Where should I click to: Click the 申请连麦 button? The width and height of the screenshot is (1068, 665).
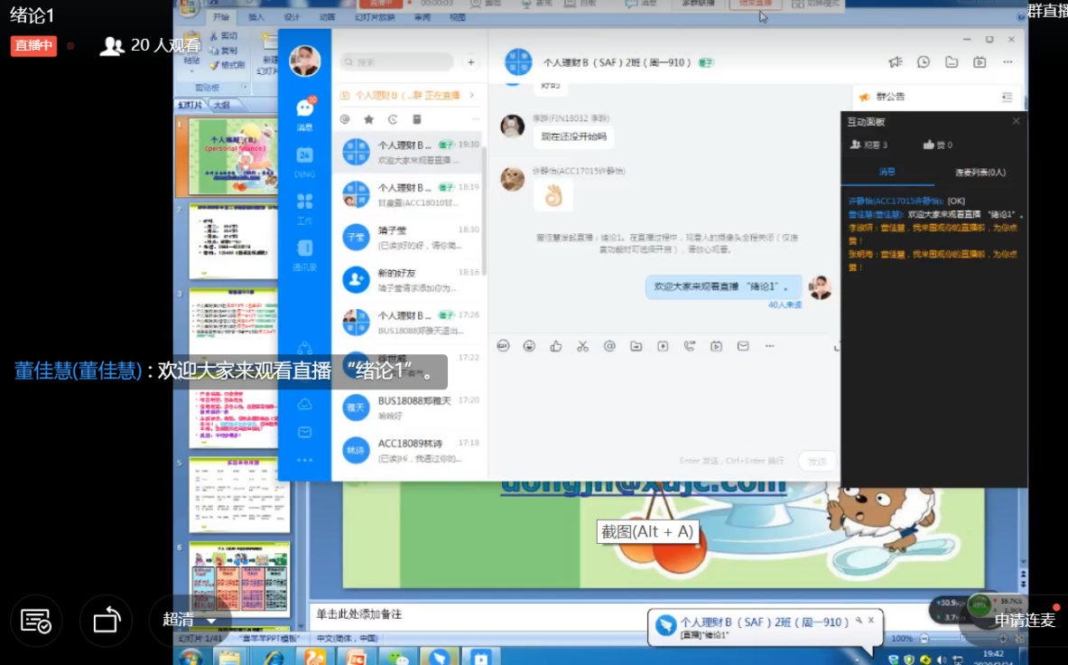pyautogui.click(x=1025, y=621)
